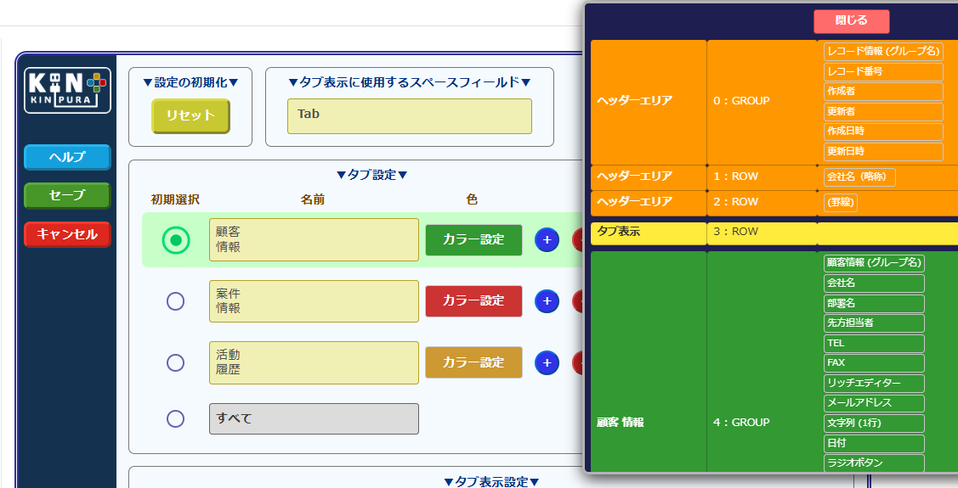Click the 先方担当者 field tag
This screenshot has height=488, width=958.
coord(875,323)
